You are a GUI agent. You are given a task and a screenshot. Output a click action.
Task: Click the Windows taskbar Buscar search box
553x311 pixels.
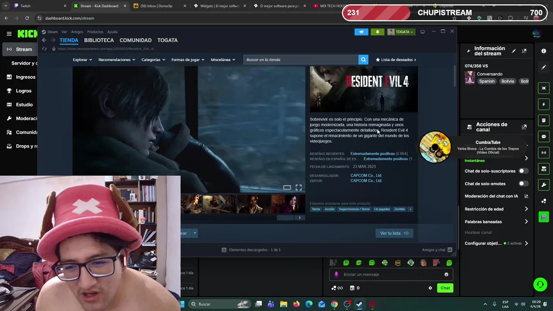[x=220, y=304]
